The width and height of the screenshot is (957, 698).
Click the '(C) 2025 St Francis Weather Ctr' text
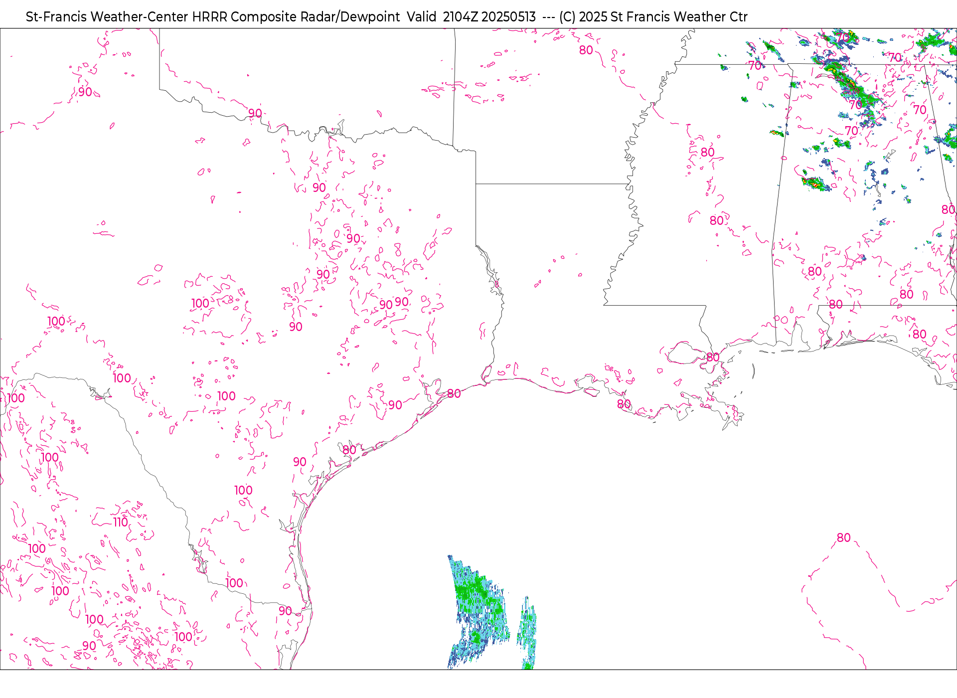coord(653,17)
